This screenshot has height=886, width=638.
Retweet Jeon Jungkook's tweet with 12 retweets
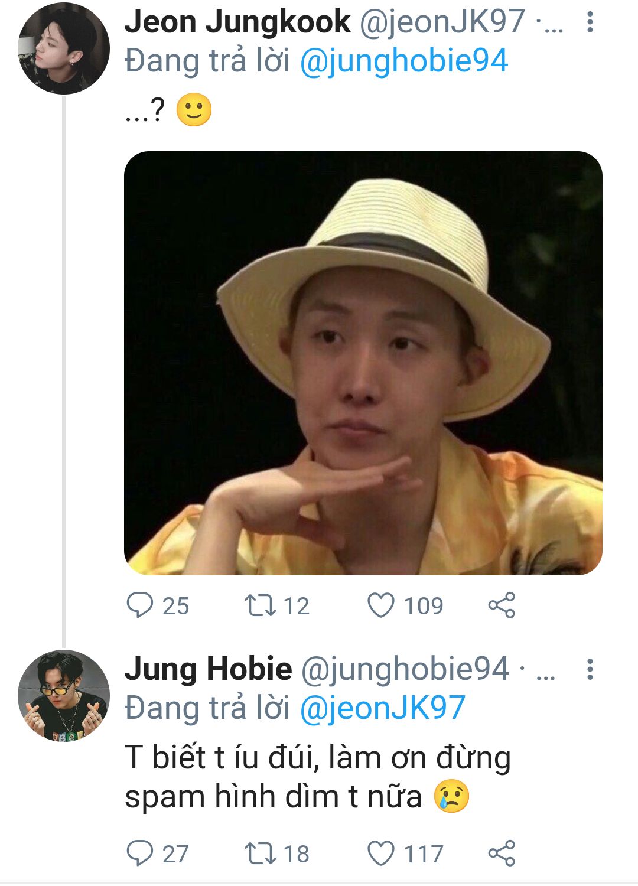pos(261,605)
